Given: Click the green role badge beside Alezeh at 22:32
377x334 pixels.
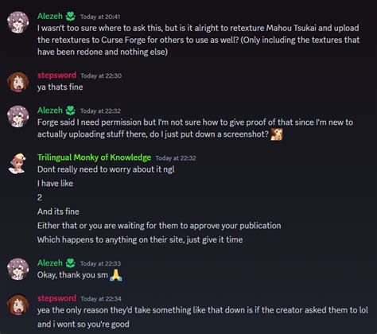Looking at the screenshot, I should coord(70,111).
